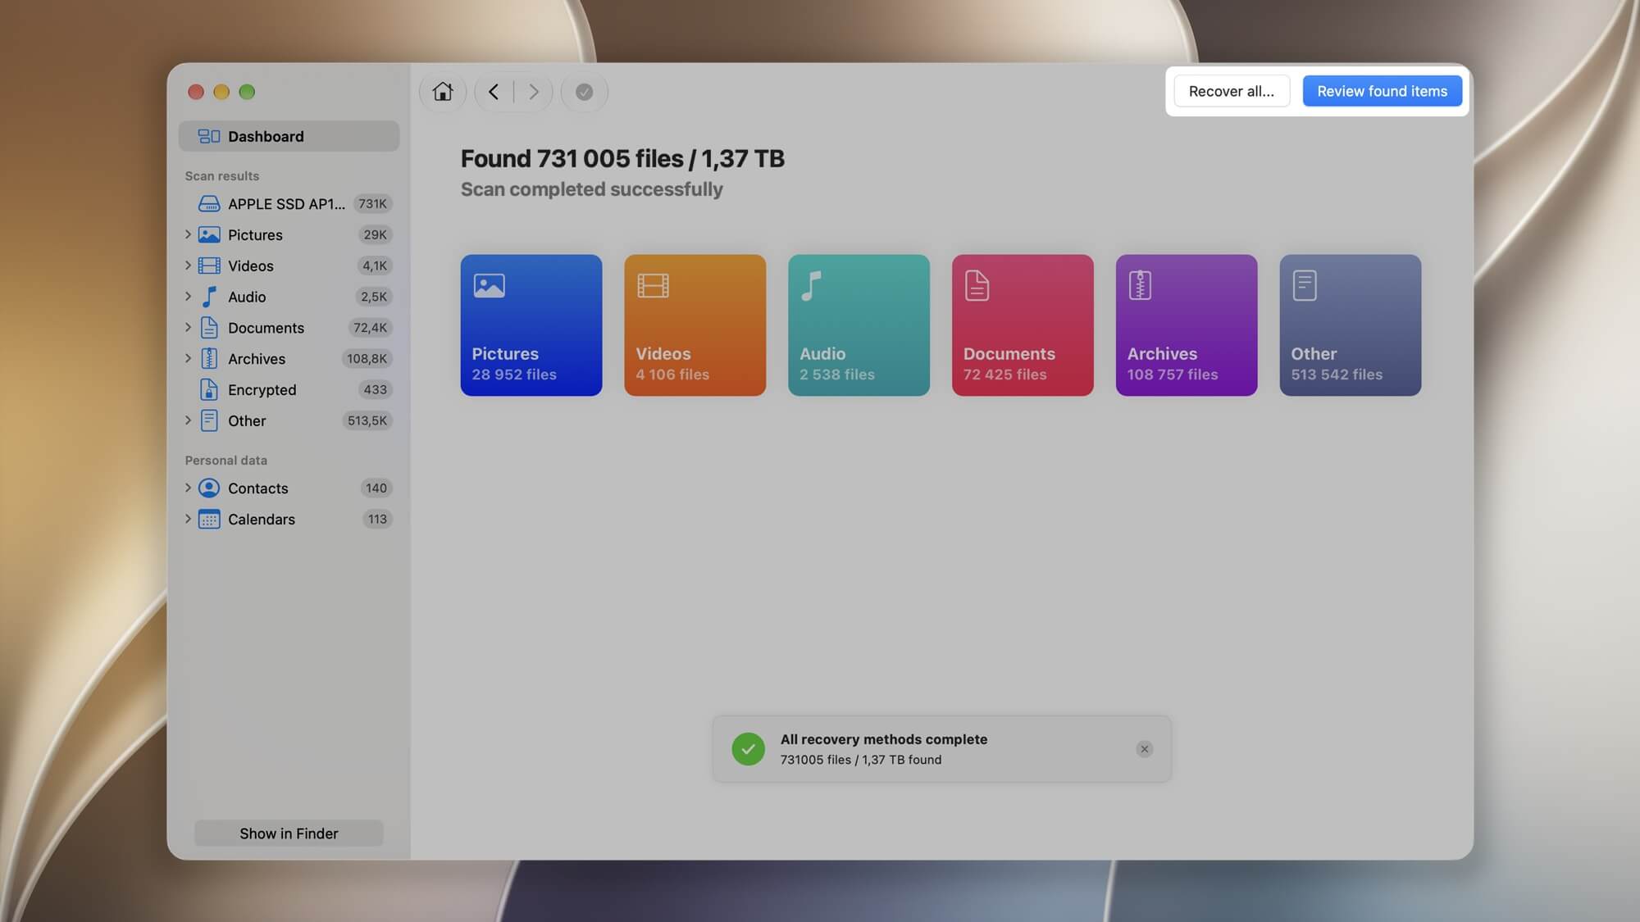Expand the Other tree chevron
This screenshot has width=1640, height=922.
(x=188, y=420)
